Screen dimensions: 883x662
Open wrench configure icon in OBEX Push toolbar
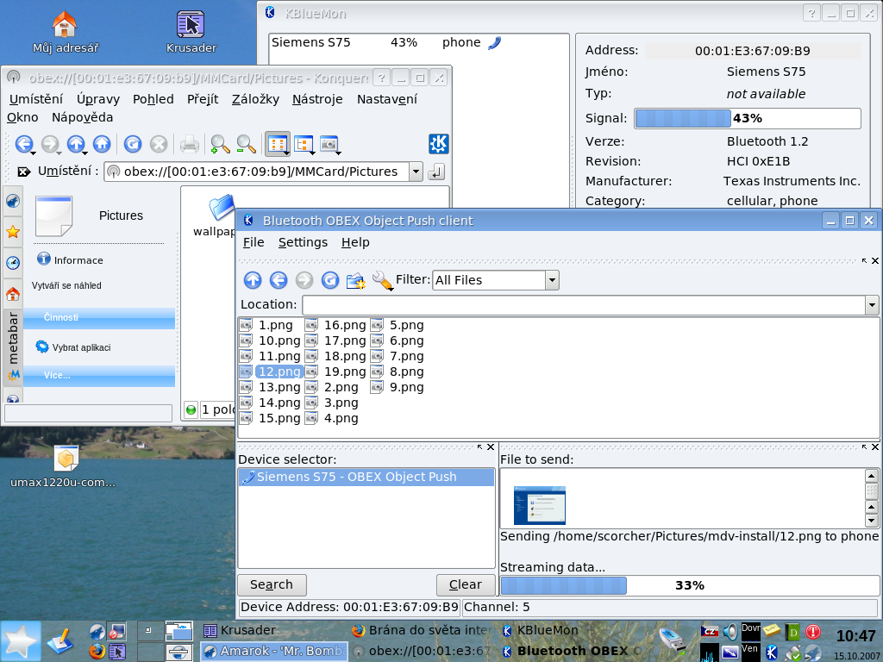click(x=382, y=280)
